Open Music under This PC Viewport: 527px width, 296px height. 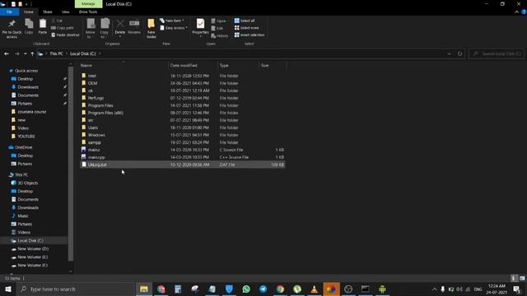tap(23, 215)
